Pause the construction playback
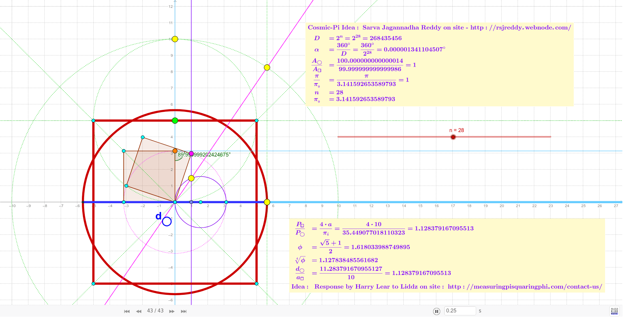The height and width of the screenshot is (317, 623). pyautogui.click(x=436, y=311)
